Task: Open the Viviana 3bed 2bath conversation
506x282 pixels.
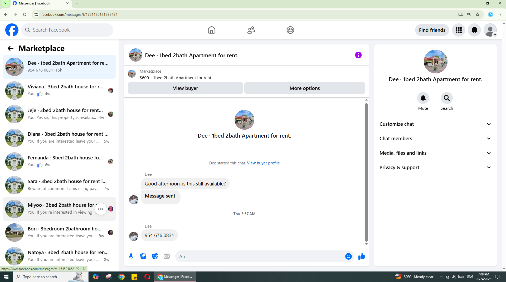Action: point(59,90)
